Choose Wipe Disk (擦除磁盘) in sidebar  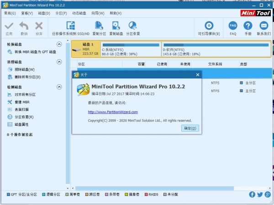(x=21, y=70)
